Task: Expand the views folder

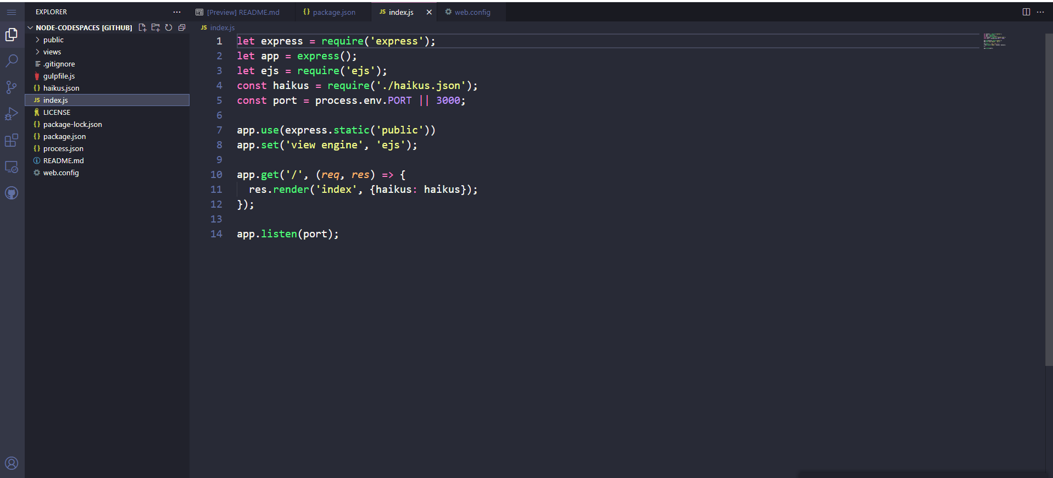Action: [107, 52]
